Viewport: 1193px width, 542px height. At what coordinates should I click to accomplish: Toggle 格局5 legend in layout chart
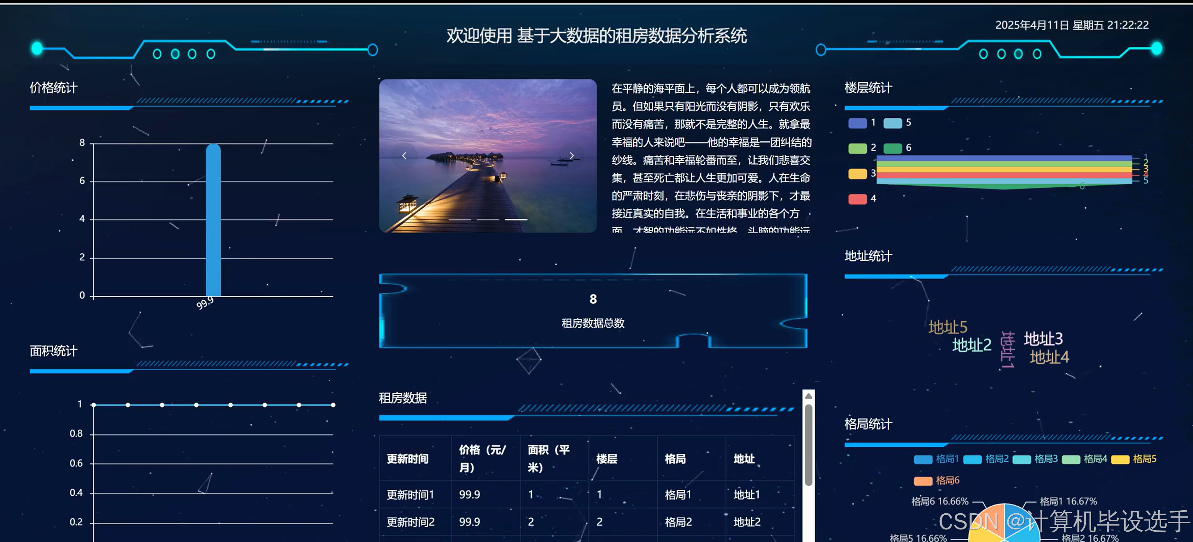pyautogui.click(x=1134, y=459)
